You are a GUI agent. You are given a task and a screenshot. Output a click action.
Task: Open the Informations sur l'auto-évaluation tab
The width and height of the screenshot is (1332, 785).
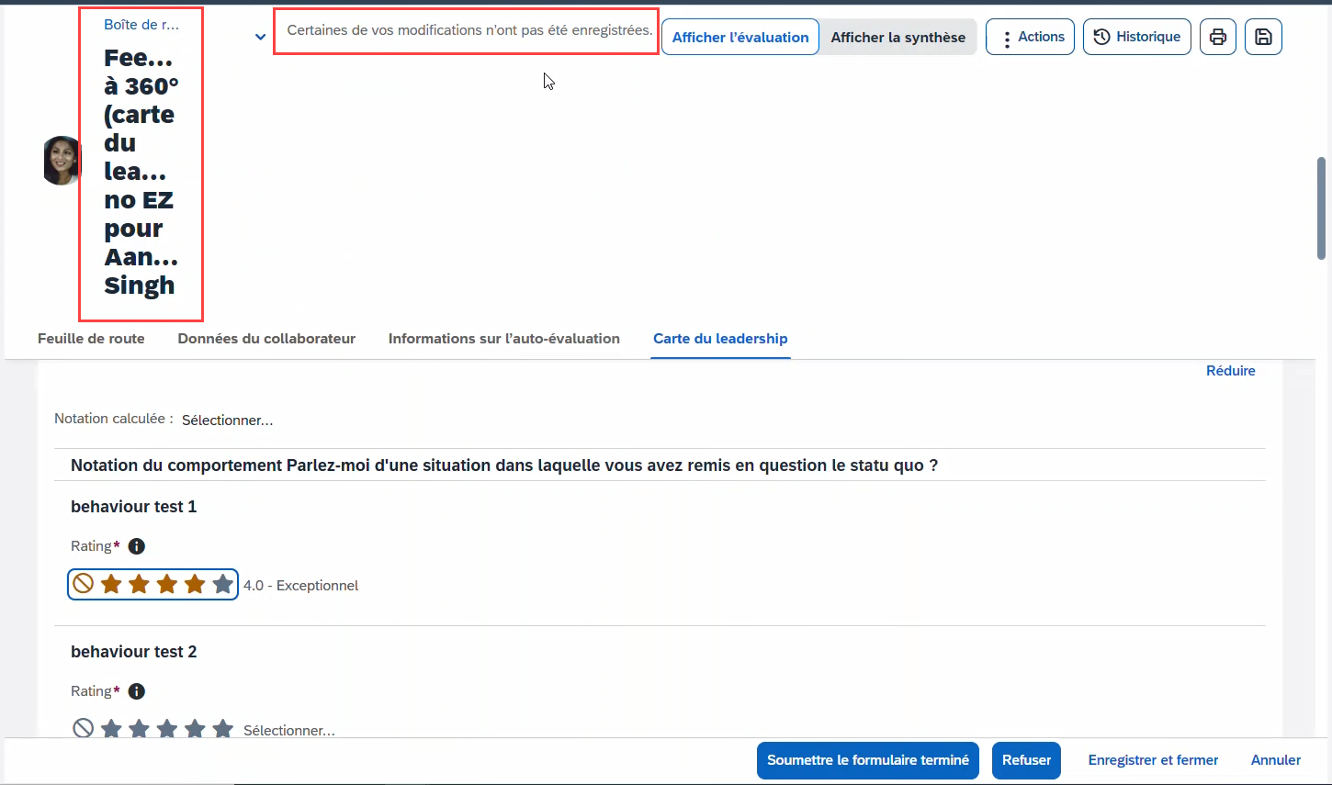(504, 339)
